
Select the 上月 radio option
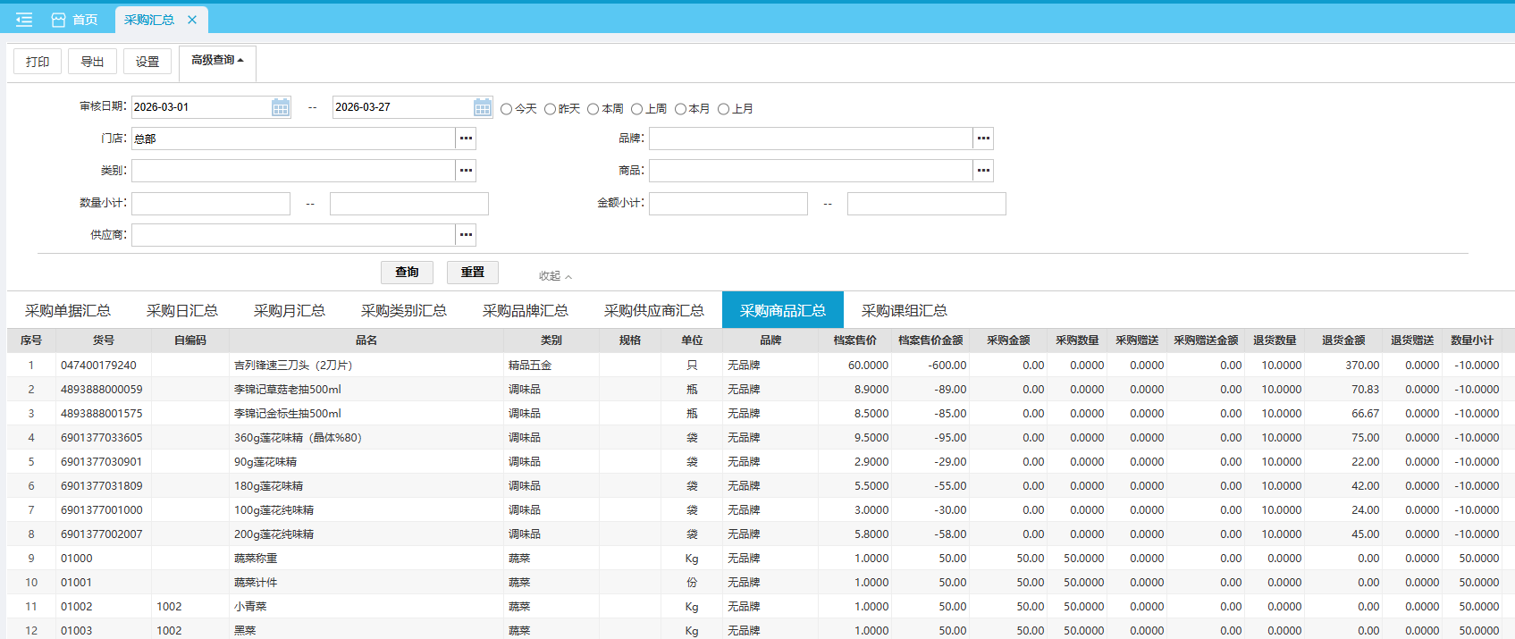724,109
